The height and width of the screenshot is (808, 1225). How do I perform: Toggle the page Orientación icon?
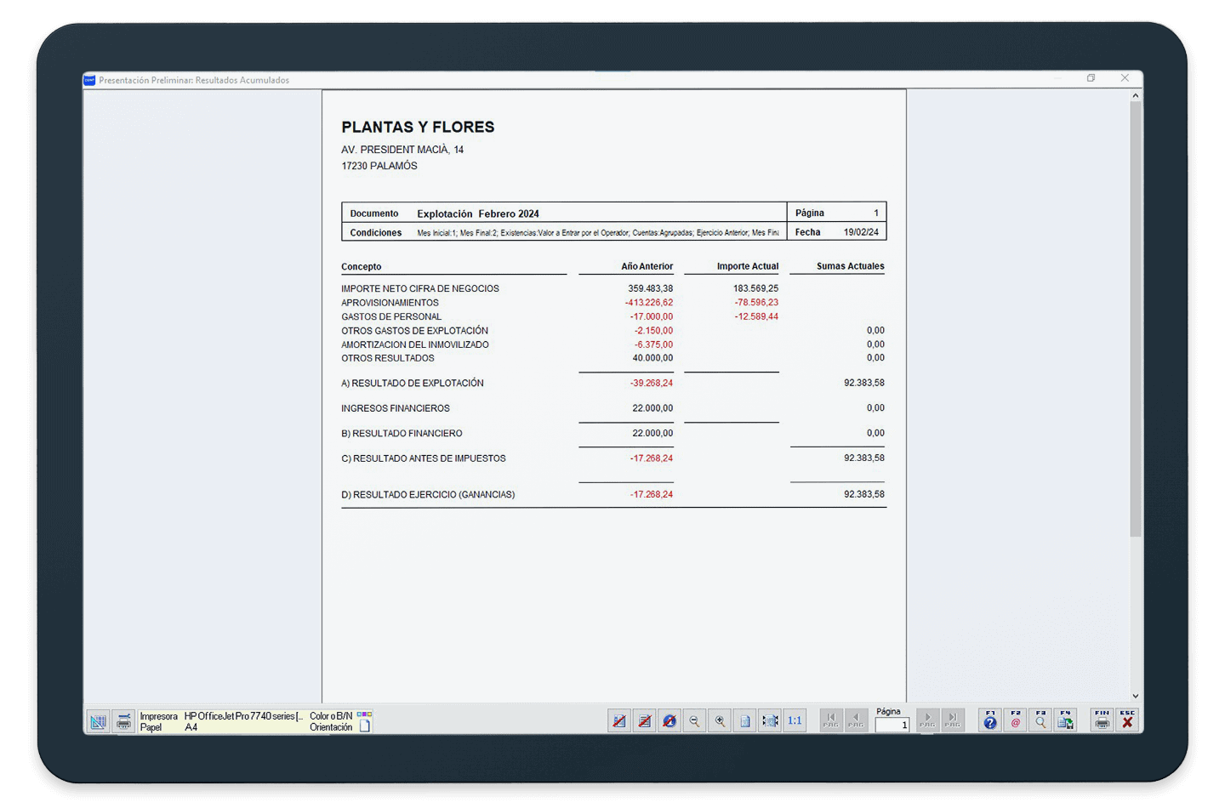364,727
